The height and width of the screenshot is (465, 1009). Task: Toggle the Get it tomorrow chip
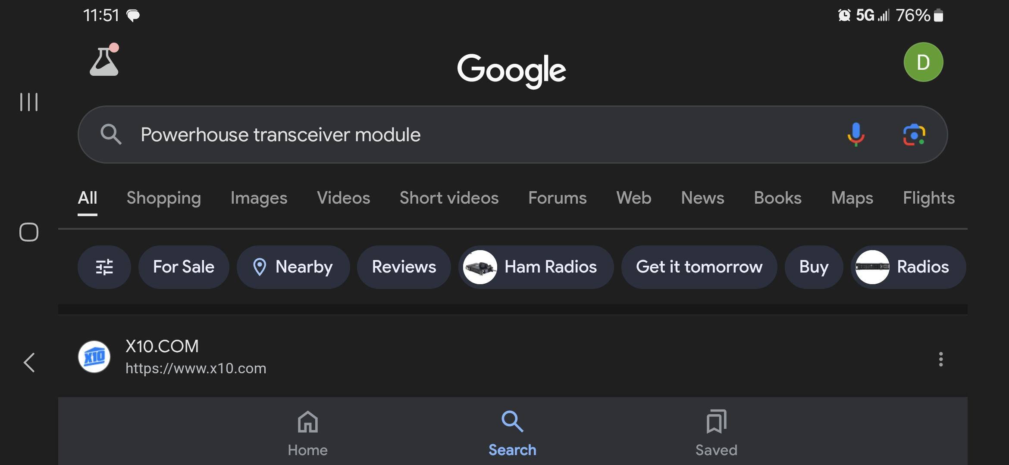click(x=699, y=267)
